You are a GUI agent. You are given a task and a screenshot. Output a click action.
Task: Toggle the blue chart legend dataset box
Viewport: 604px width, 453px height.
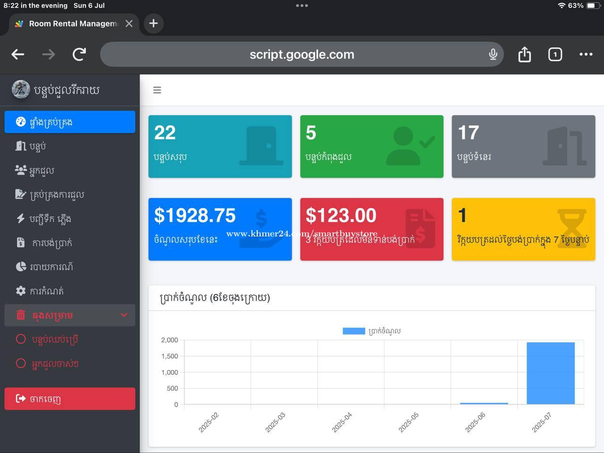click(353, 331)
